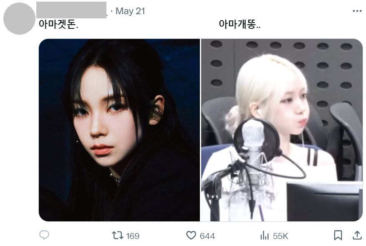
Task: Click the share upload arrow icon
Action: coord(357,235)
